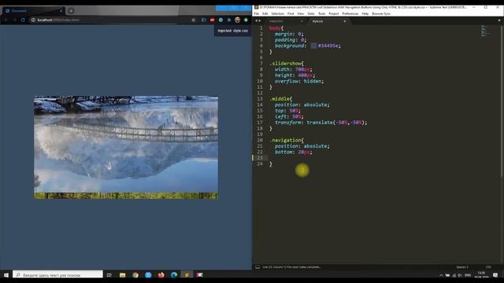504x283 pixels.
Task: Open the File menu in Sublime Text
Action: pyautogui.click(x=257, y=14)
